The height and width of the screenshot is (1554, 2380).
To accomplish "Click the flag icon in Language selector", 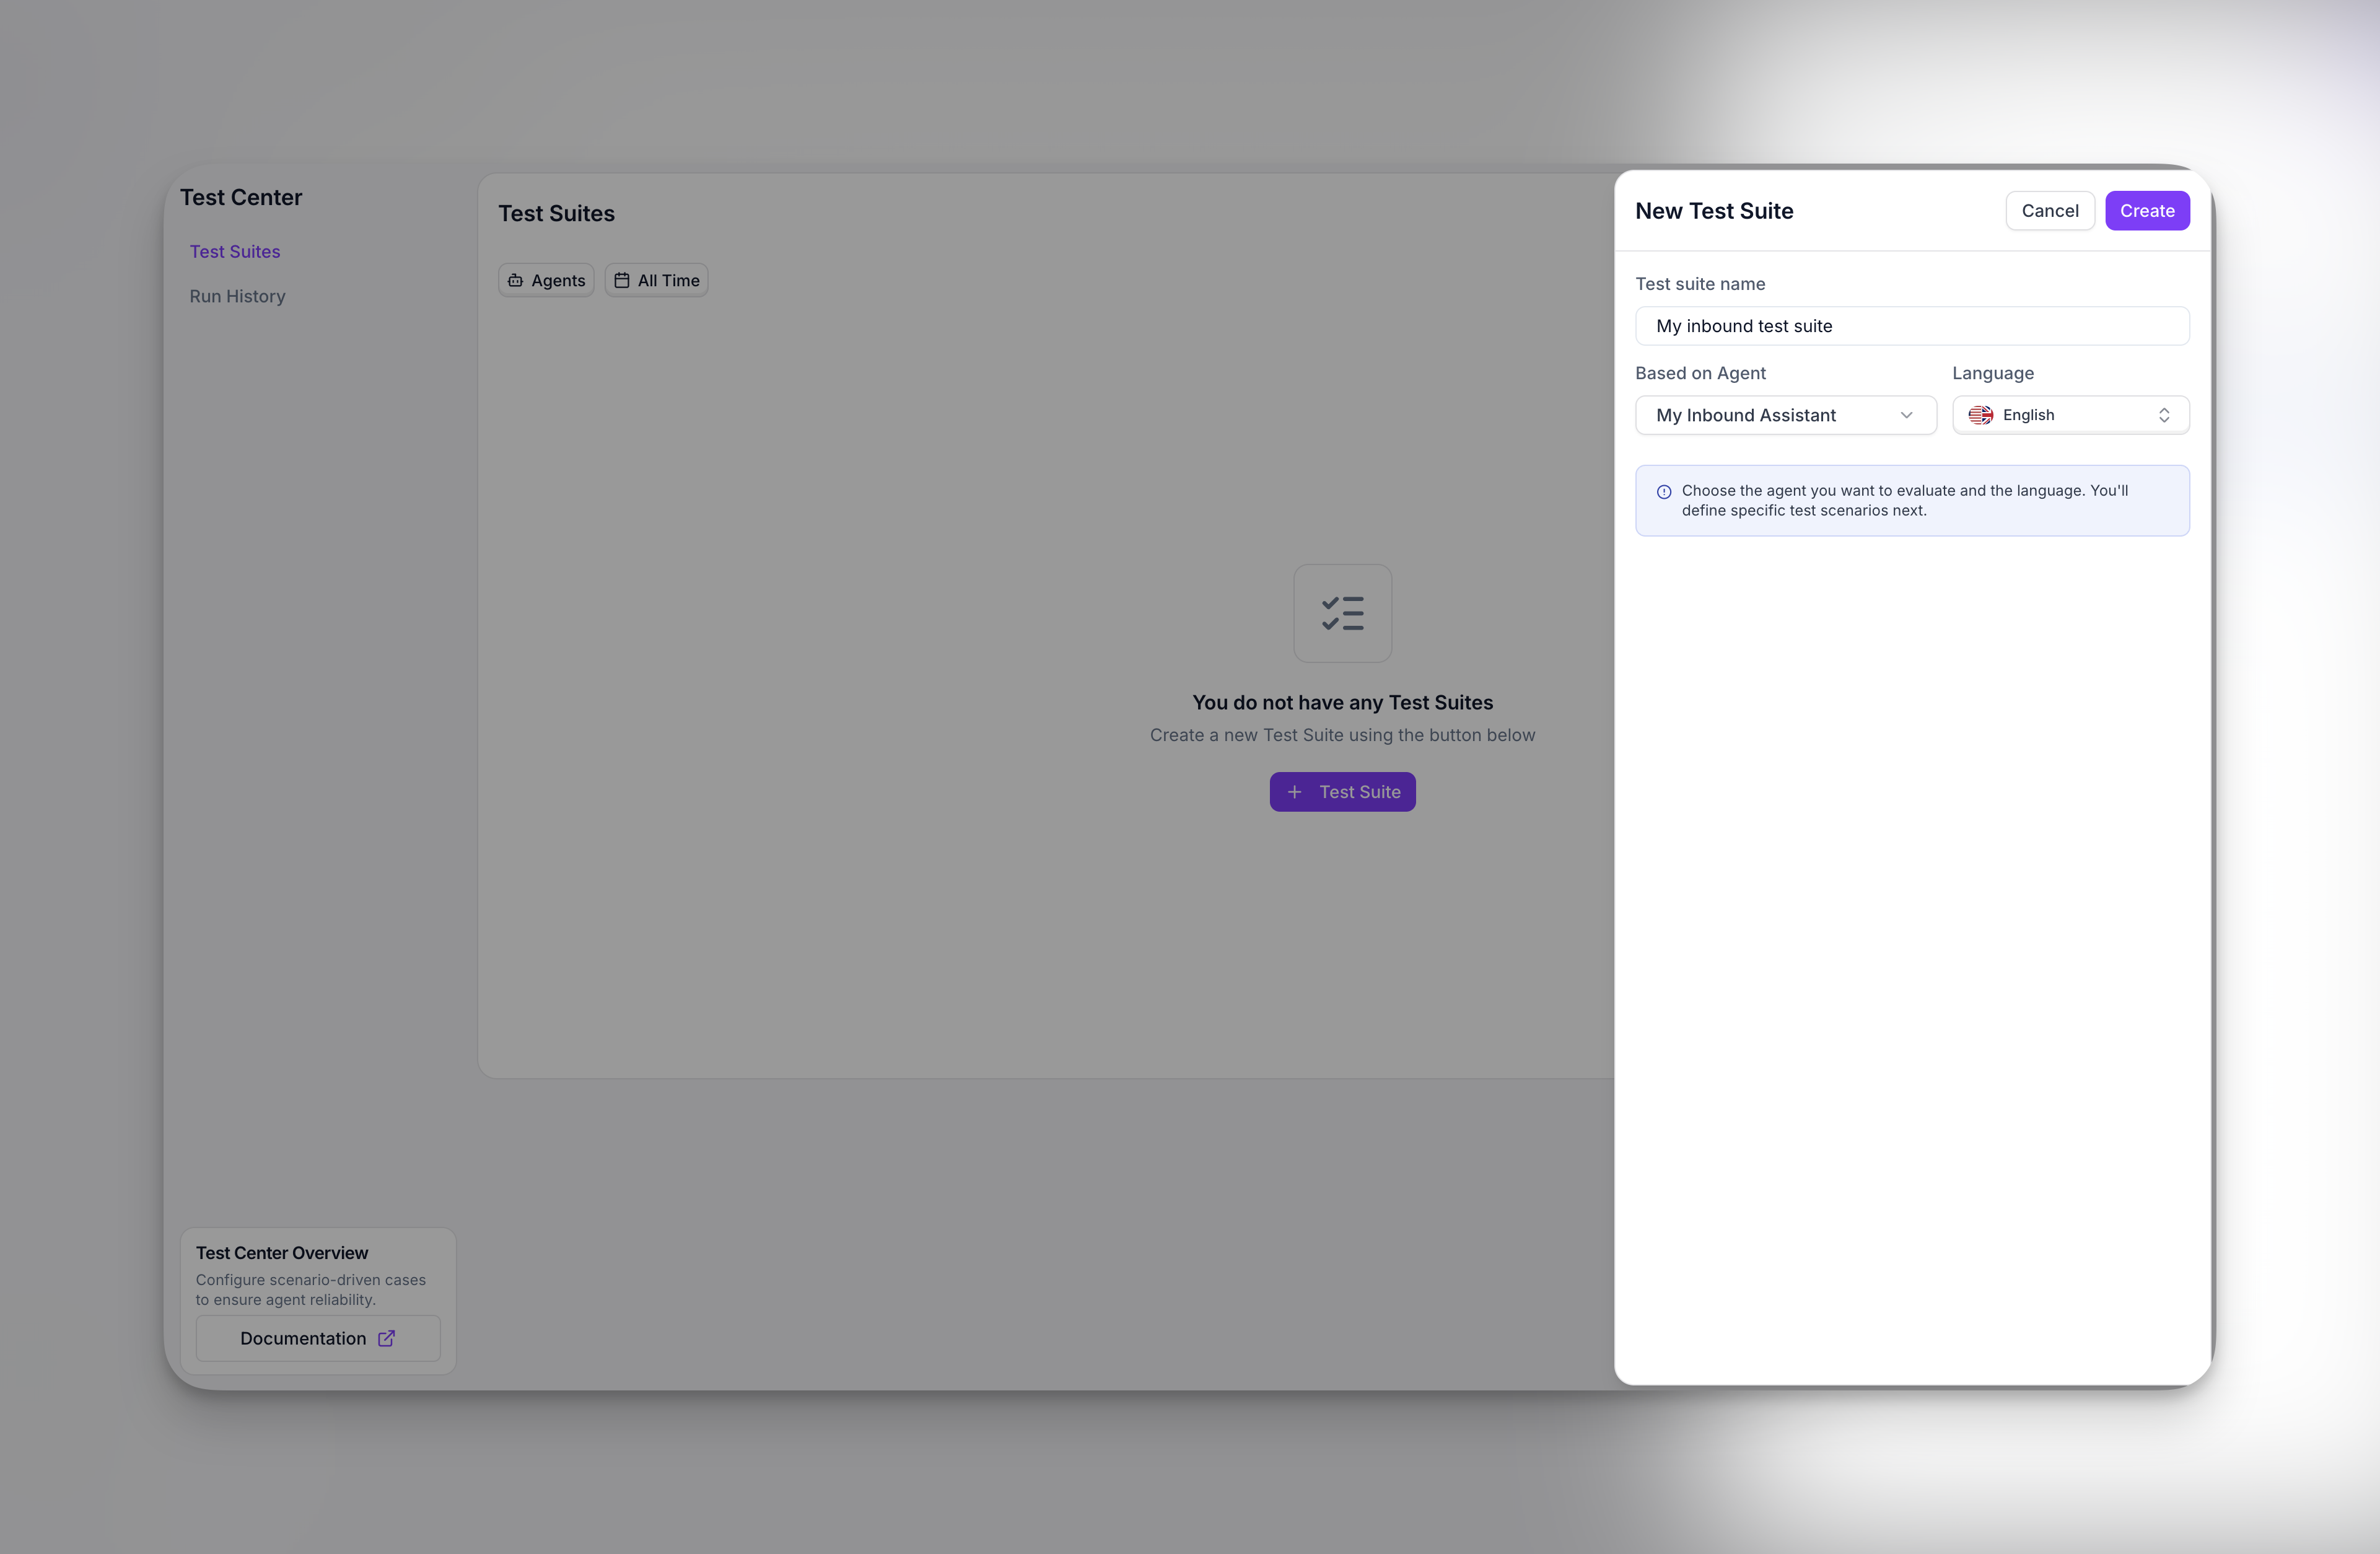I will tap(1980, 415).
